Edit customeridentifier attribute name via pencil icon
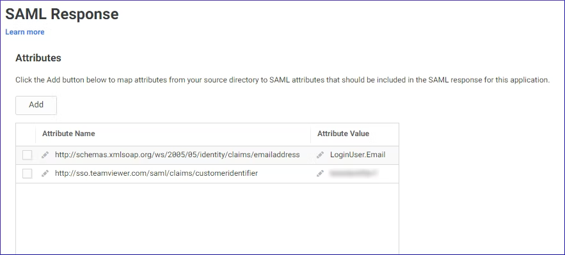This screenshot has width=565, height=255. pyautogui.click(x=45, y=174)
